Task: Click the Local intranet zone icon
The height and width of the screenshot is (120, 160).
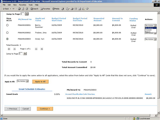Action: click(x=138, y=118)
